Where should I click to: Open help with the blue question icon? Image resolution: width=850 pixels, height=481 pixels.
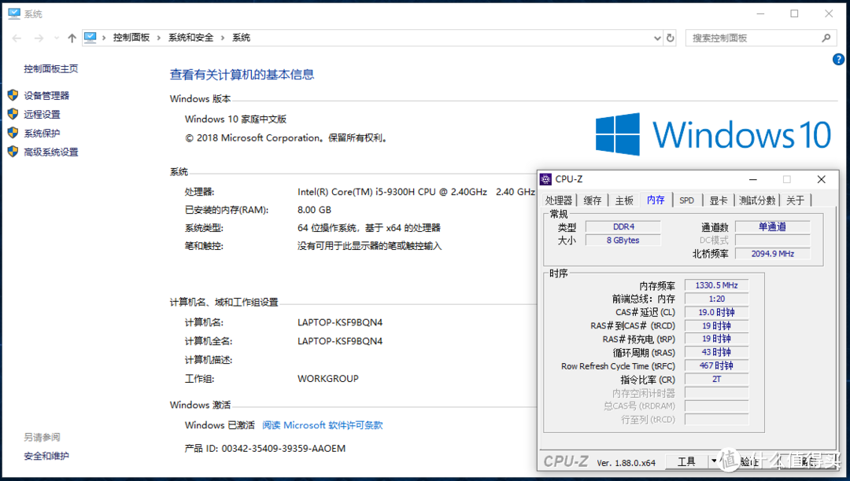[838, 60]
